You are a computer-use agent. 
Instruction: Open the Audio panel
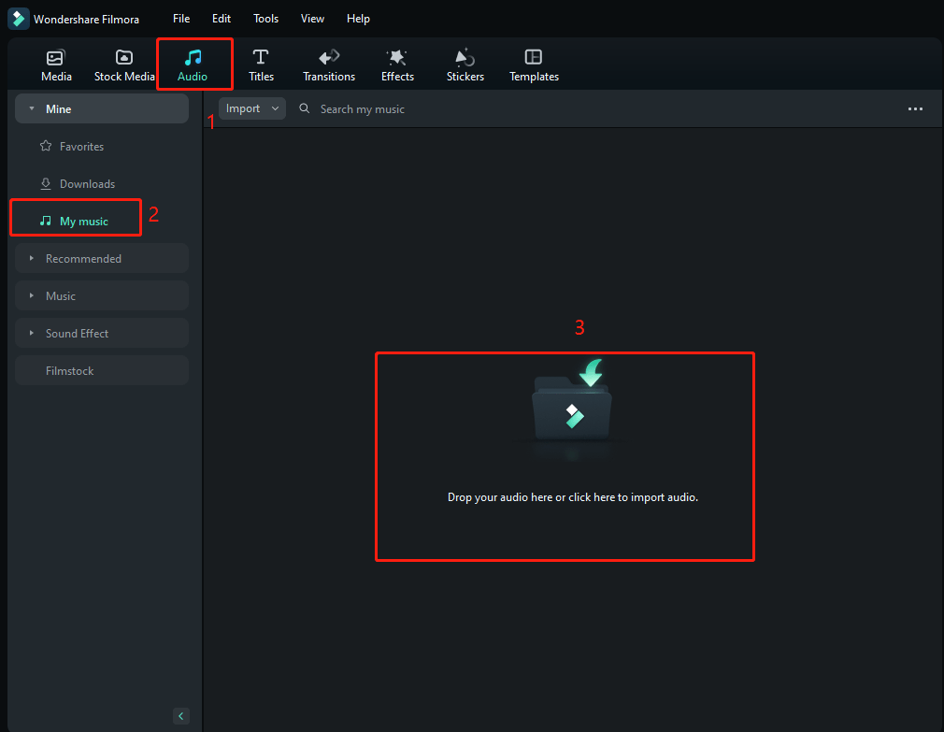[x=193, y=64]
